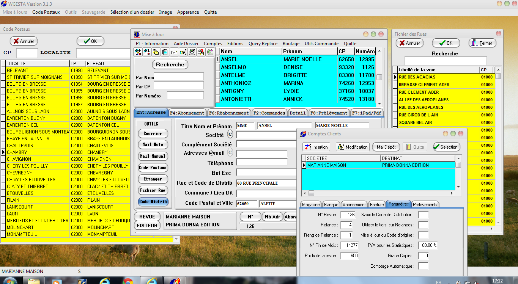This screenshot has height=284, width=518.
Task: Click the pointing hand toolbar icon
Action: 183,52
